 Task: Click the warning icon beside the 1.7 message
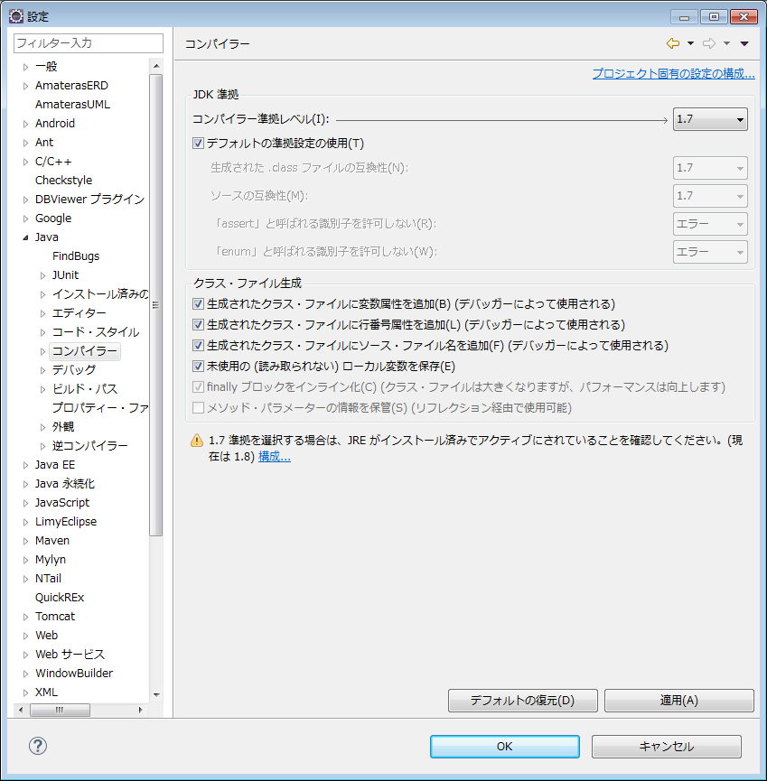coord(197,441)
